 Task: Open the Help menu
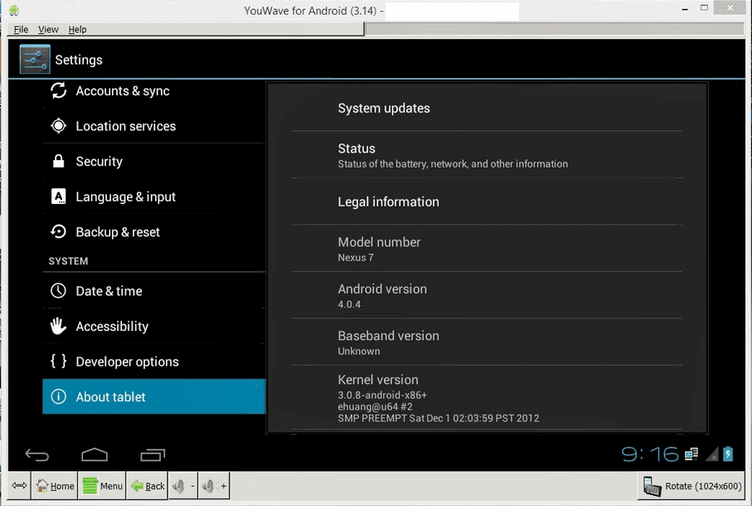[x=77, y=29]
